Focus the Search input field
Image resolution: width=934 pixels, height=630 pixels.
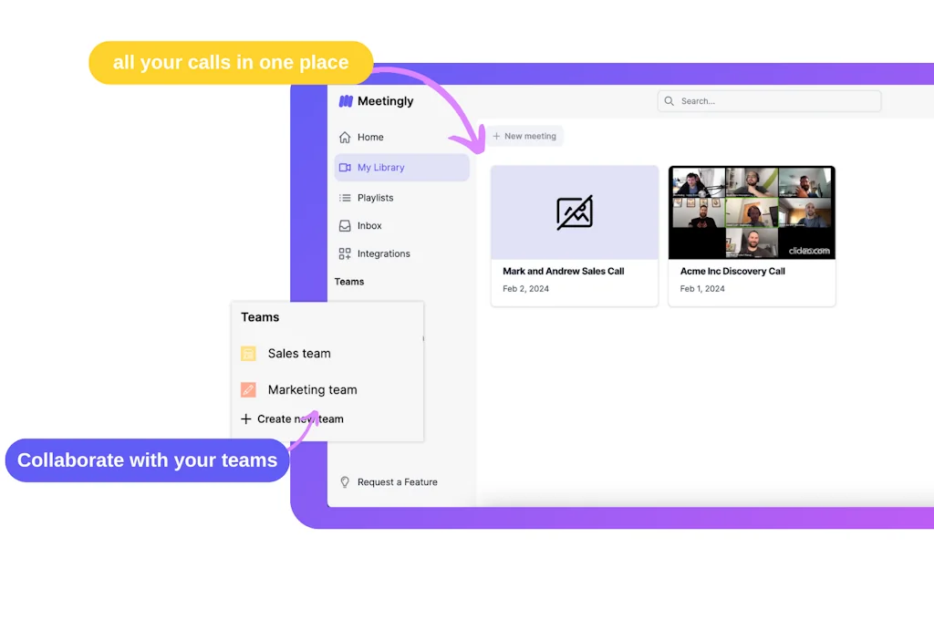[769, 101]
